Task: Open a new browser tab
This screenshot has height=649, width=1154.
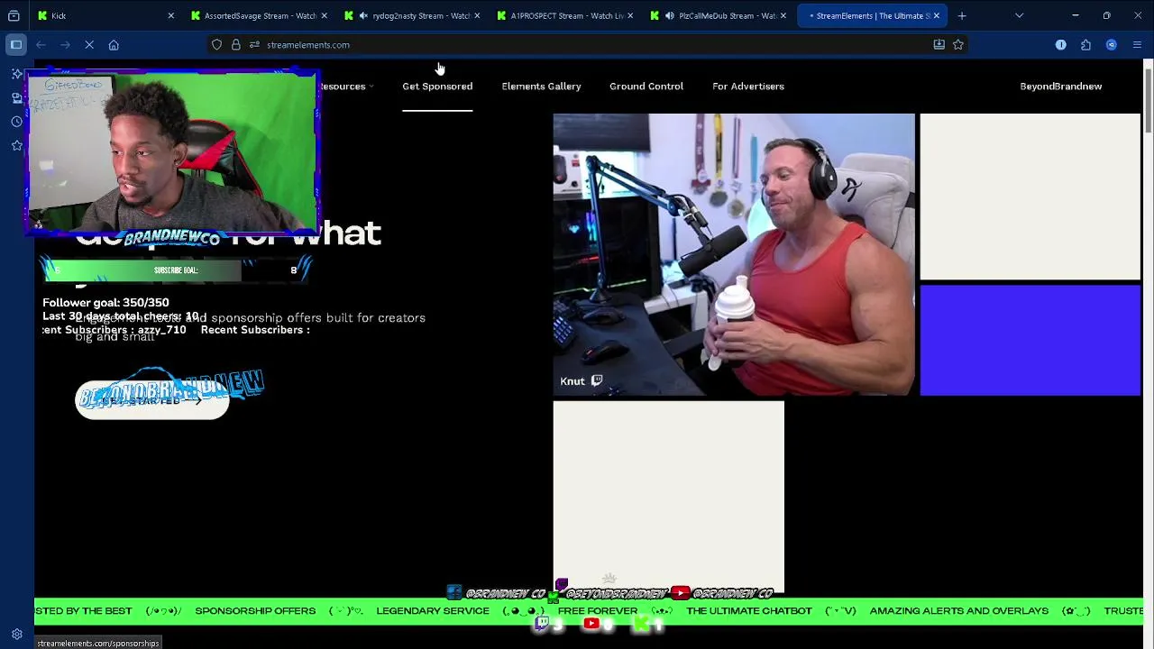Action: coord(962,15)
